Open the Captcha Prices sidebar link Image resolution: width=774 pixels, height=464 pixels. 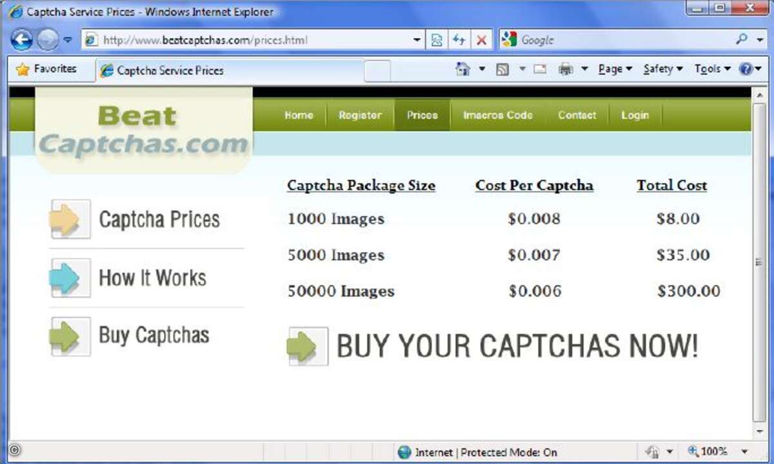(x=159, y=220)
